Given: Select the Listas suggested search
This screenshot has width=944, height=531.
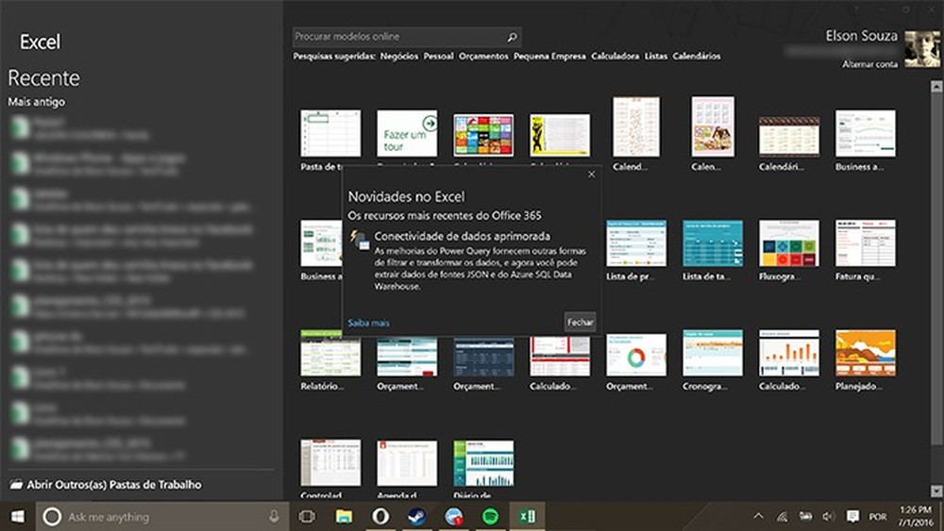Looking at the screenshot, I should pyautogui.click(x=656, y=56).
